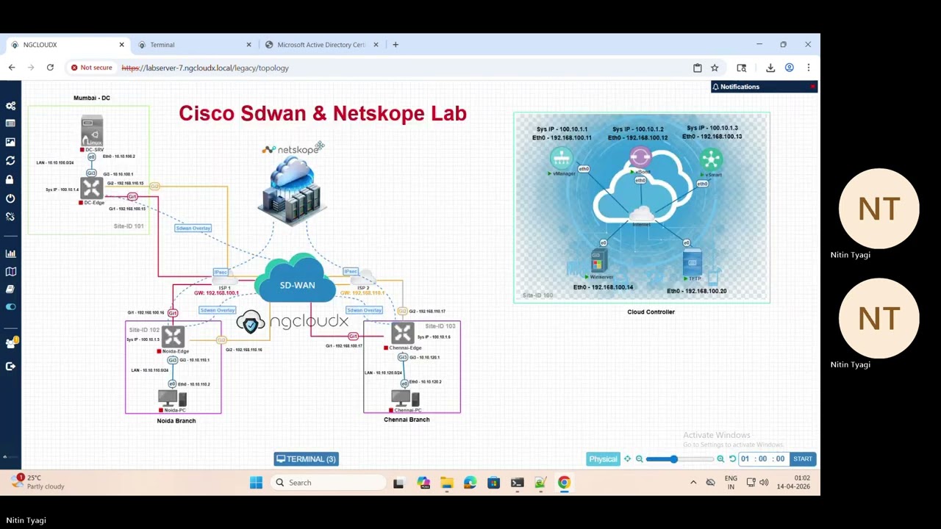Open the browser downloads icon
941x529 pixels.
tap(770, 68)
